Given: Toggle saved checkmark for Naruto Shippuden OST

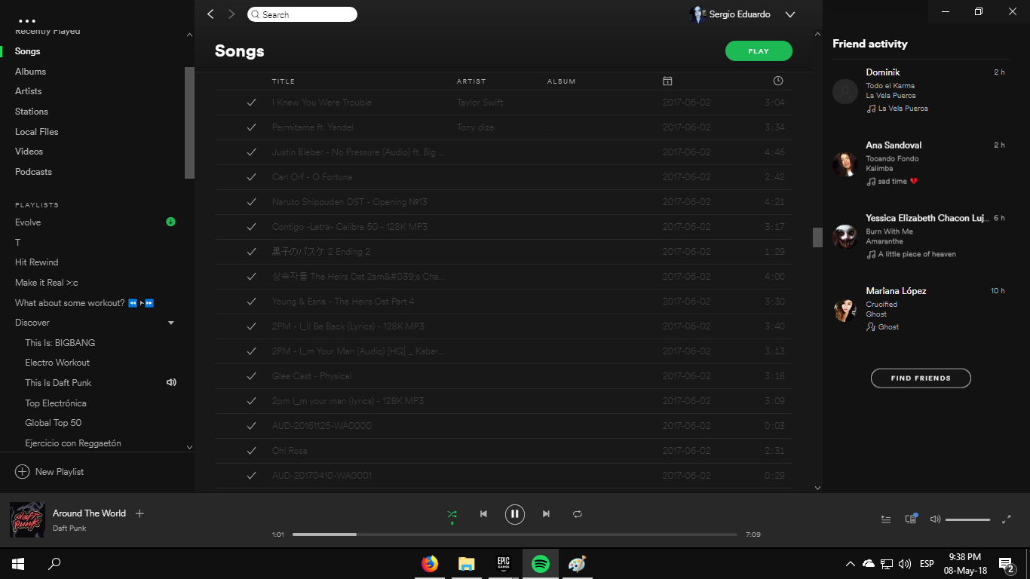Looking at the screenshot, I should pyautogui.click(x=252, y=202).
